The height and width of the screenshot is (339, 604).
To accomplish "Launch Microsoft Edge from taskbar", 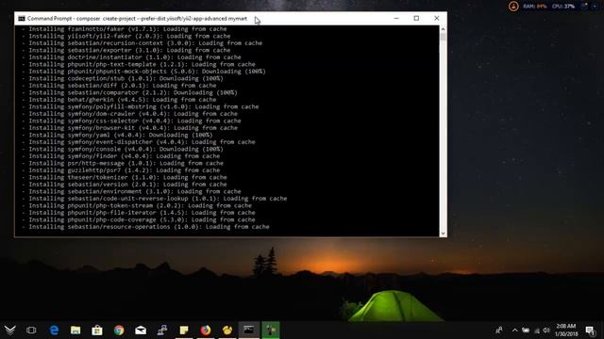I will coord(55,331).
